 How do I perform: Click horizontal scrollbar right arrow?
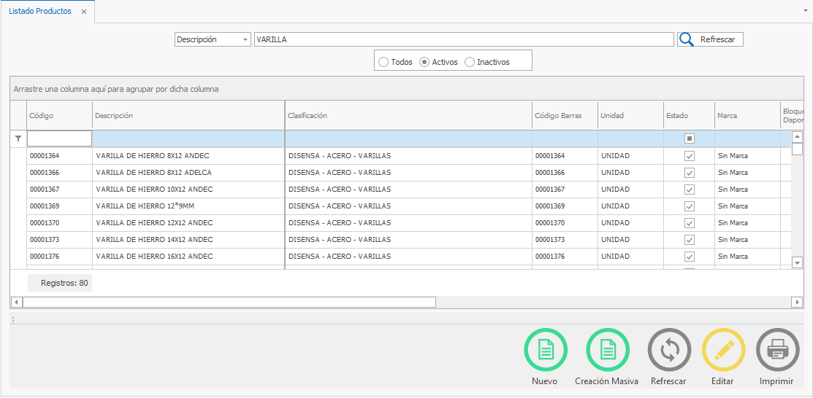click(x=798, y=302)
